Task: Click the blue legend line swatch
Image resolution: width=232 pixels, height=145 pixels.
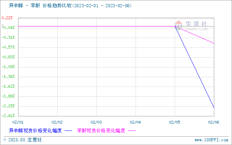Action: (69, 131)
